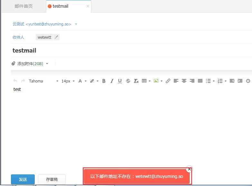
Task: Increase indent of the paragraph
Action: (240, 81)
